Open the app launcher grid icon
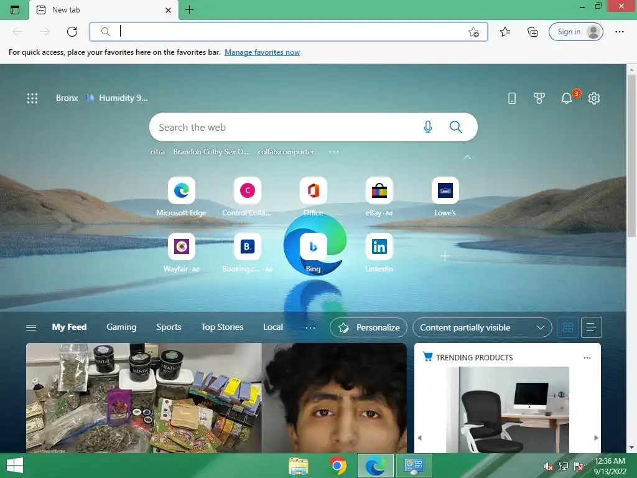 pos(32,98)
